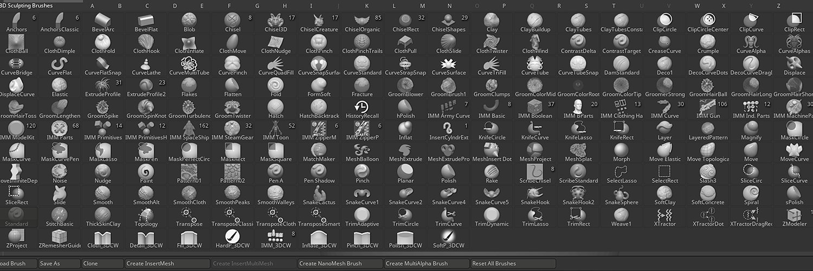Select the GroomSpike brush

click(x=103, y=109)
